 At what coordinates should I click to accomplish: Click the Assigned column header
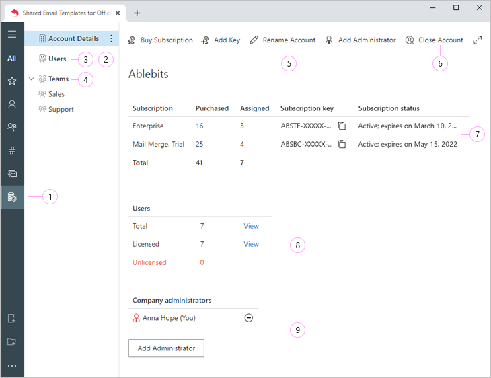255,108
